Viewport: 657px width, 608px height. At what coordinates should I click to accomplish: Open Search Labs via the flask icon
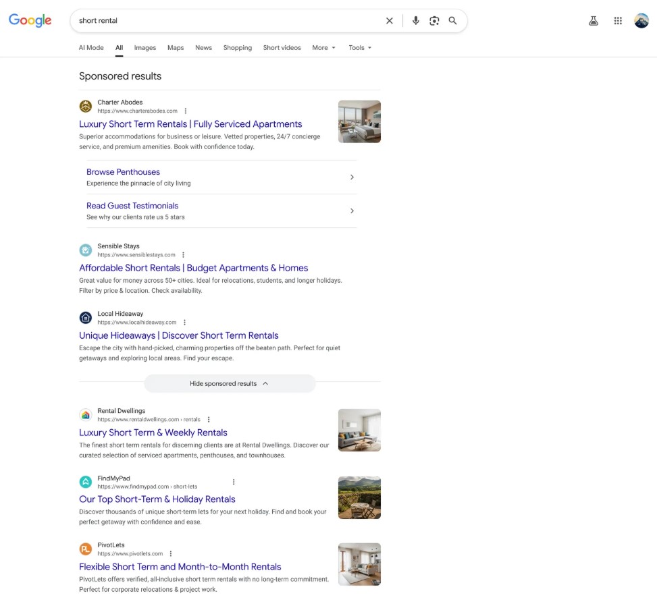click(x=593, y=20)
